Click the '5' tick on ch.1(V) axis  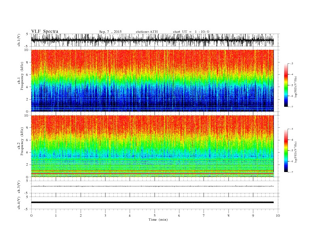tap(27, 34)
